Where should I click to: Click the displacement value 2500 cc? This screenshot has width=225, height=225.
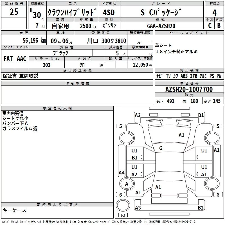click(x=88, y=26)
